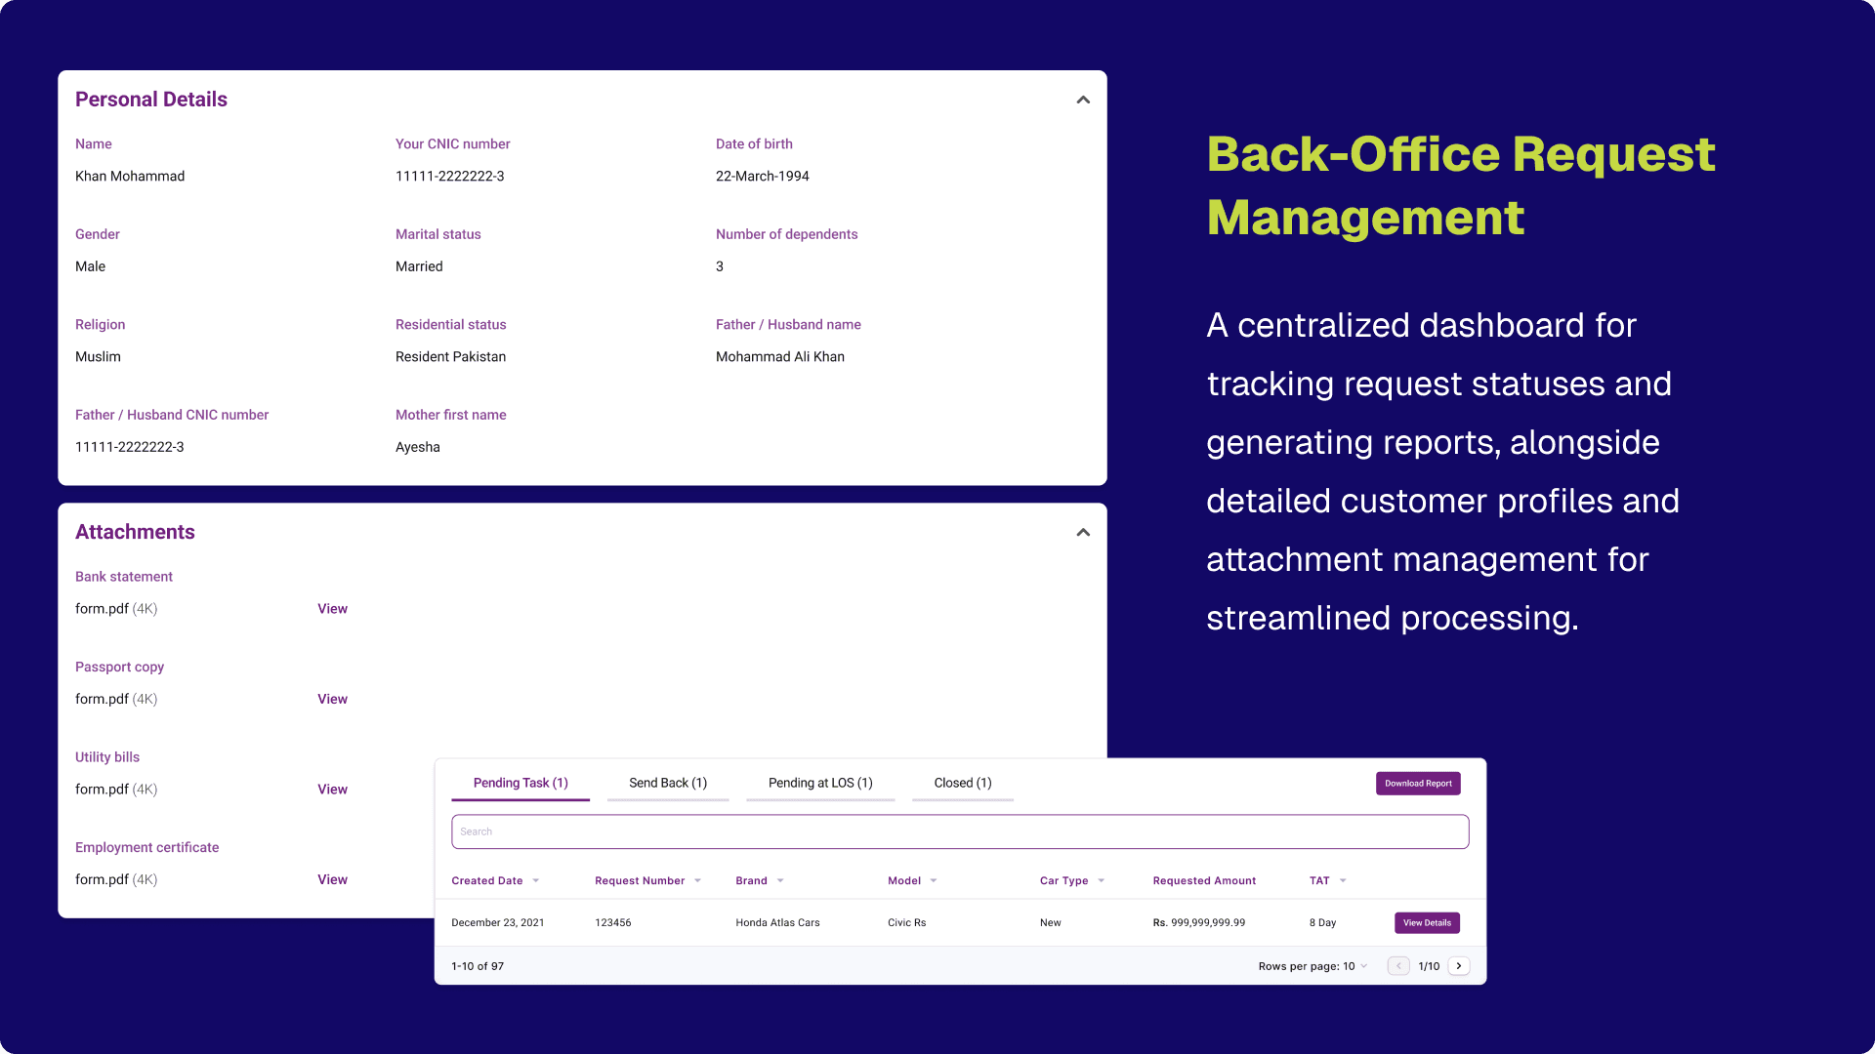Go to previous page arrow
The width and height of the screenshot is (1875, 1054).
click(1398, 966)
